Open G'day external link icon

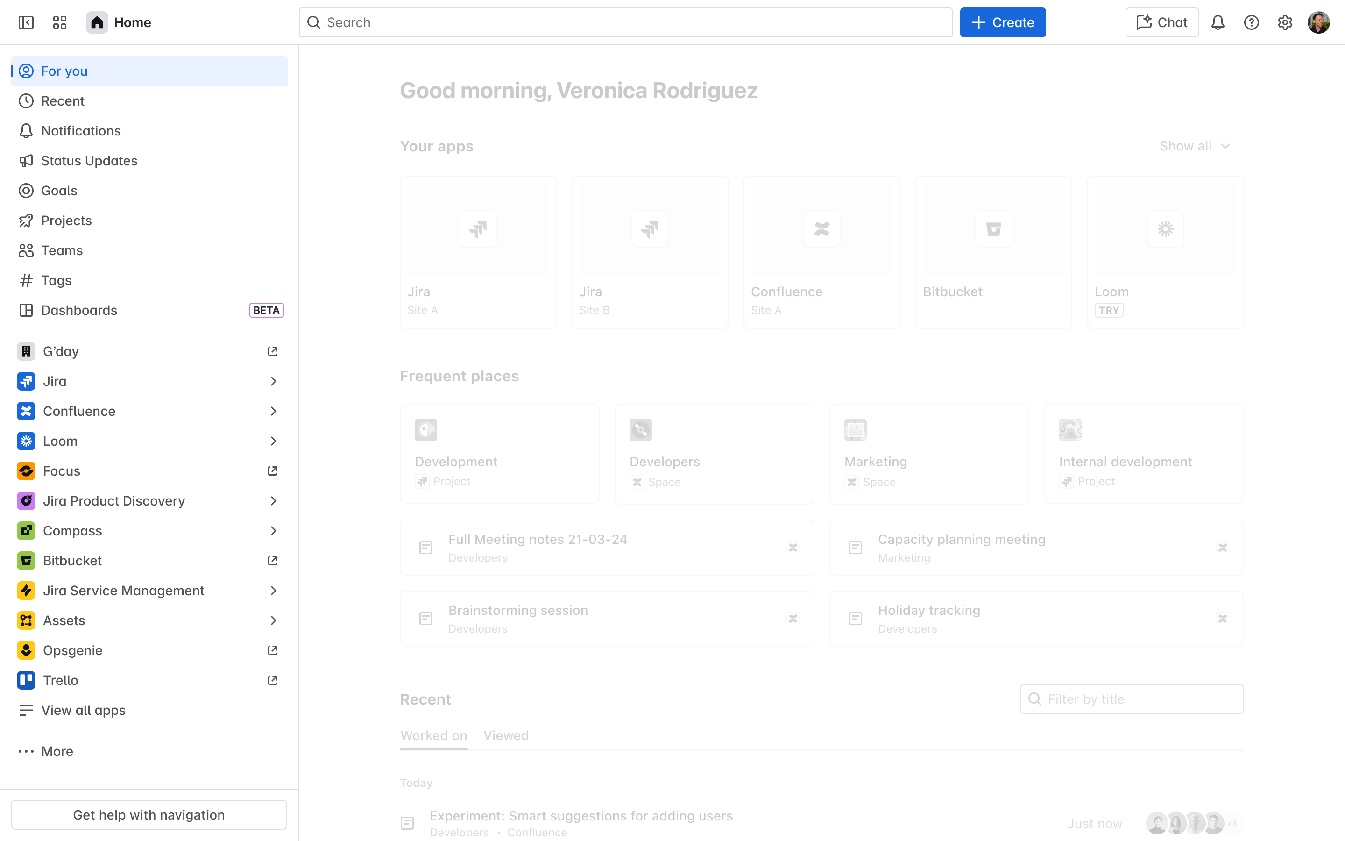point(272,351)
